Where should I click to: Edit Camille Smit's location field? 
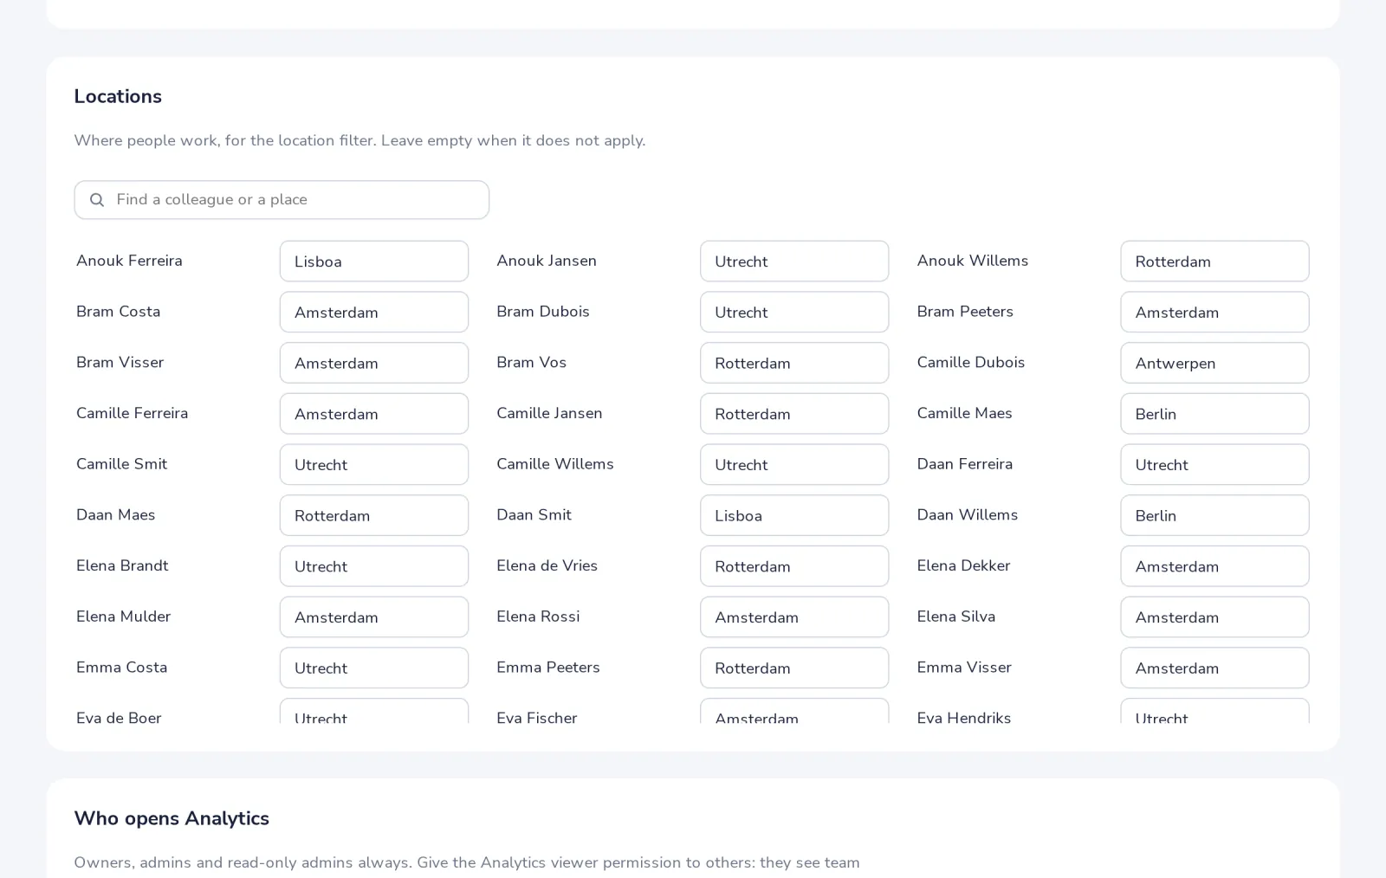coord(374,465)
